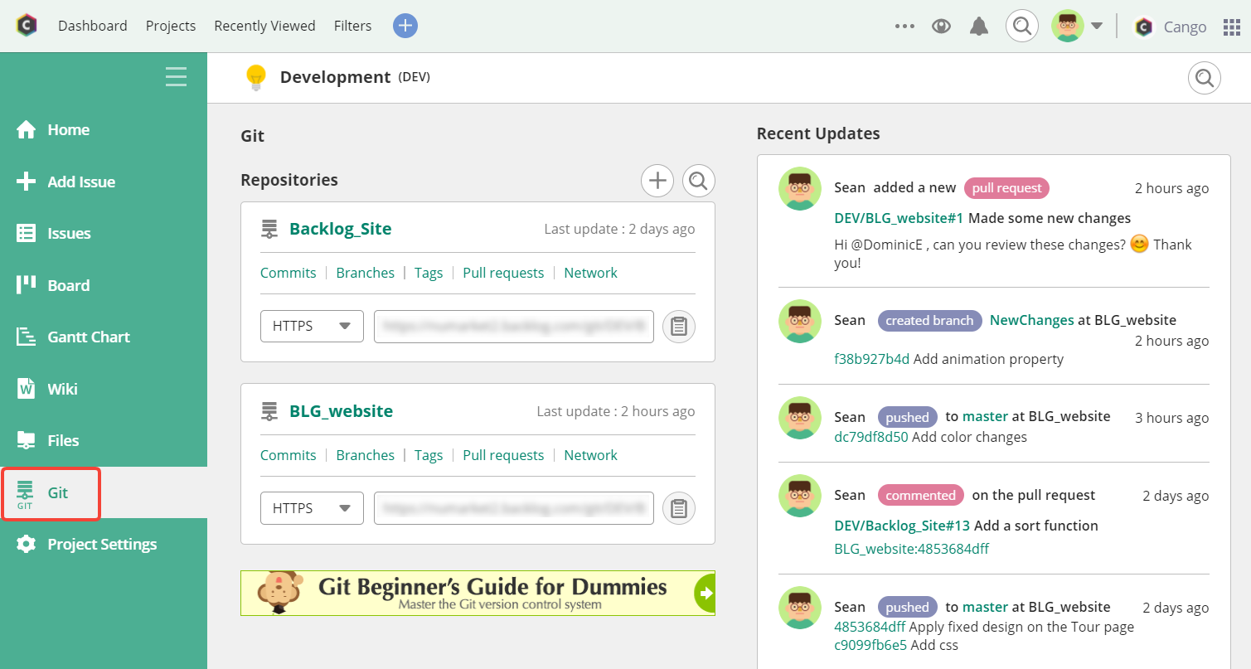The height and width of the screenshot is (669, 1251).
Task: Click the blue plus button in top bar
Action: [x=405, y=26]
